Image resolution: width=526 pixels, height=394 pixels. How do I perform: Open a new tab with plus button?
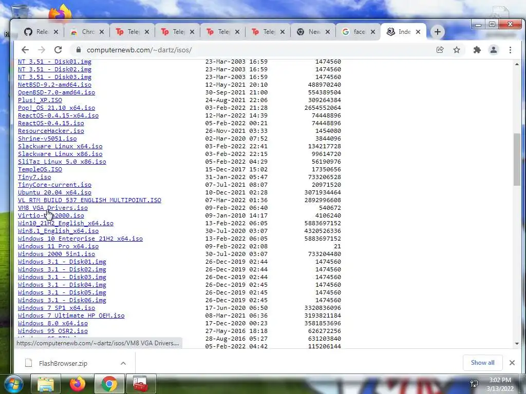click(438, 32)
